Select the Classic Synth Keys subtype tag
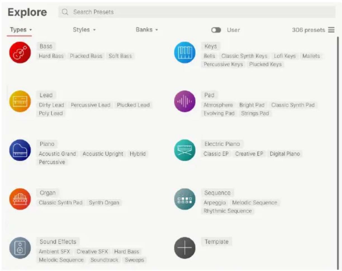Viewport: 342px width, 271px height. tap(244, 56)
